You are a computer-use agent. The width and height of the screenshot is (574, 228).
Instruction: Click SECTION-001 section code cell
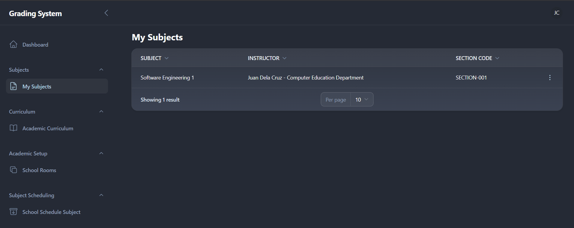tap(471, 78)
